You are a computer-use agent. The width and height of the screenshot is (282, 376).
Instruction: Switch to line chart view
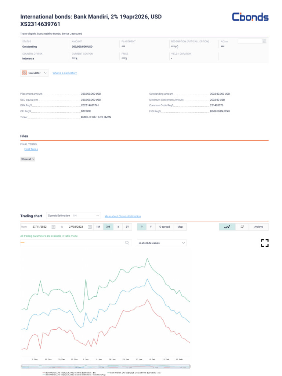coord(227,227)
